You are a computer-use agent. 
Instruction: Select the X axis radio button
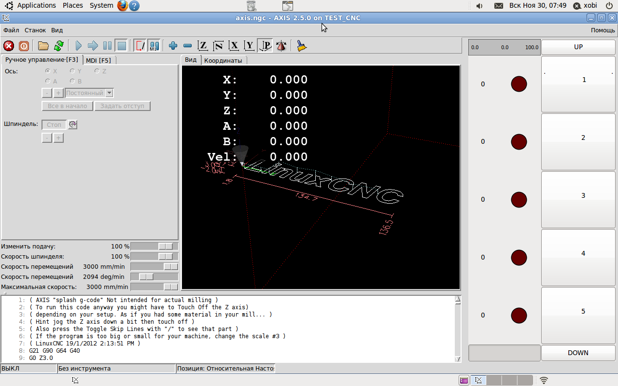48,71
